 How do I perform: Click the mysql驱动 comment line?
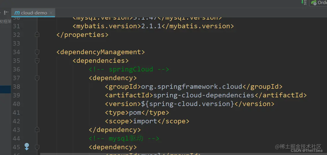coord(124,138)
